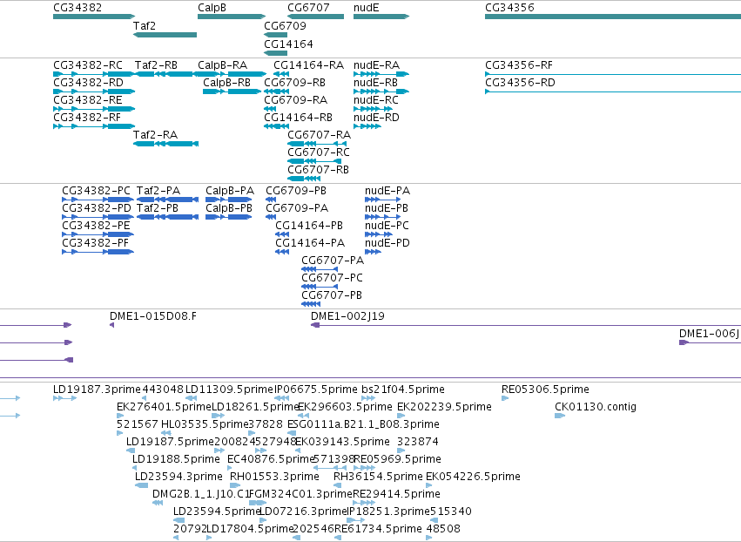Click transcript CG34356-RD
Image resolution: width=741 pixels, height=542 pixels.
[521, 82]
